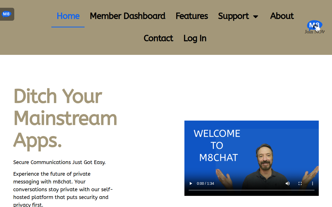Open the About page
Viewport: 332px width, 207px height.
point(282,16)
